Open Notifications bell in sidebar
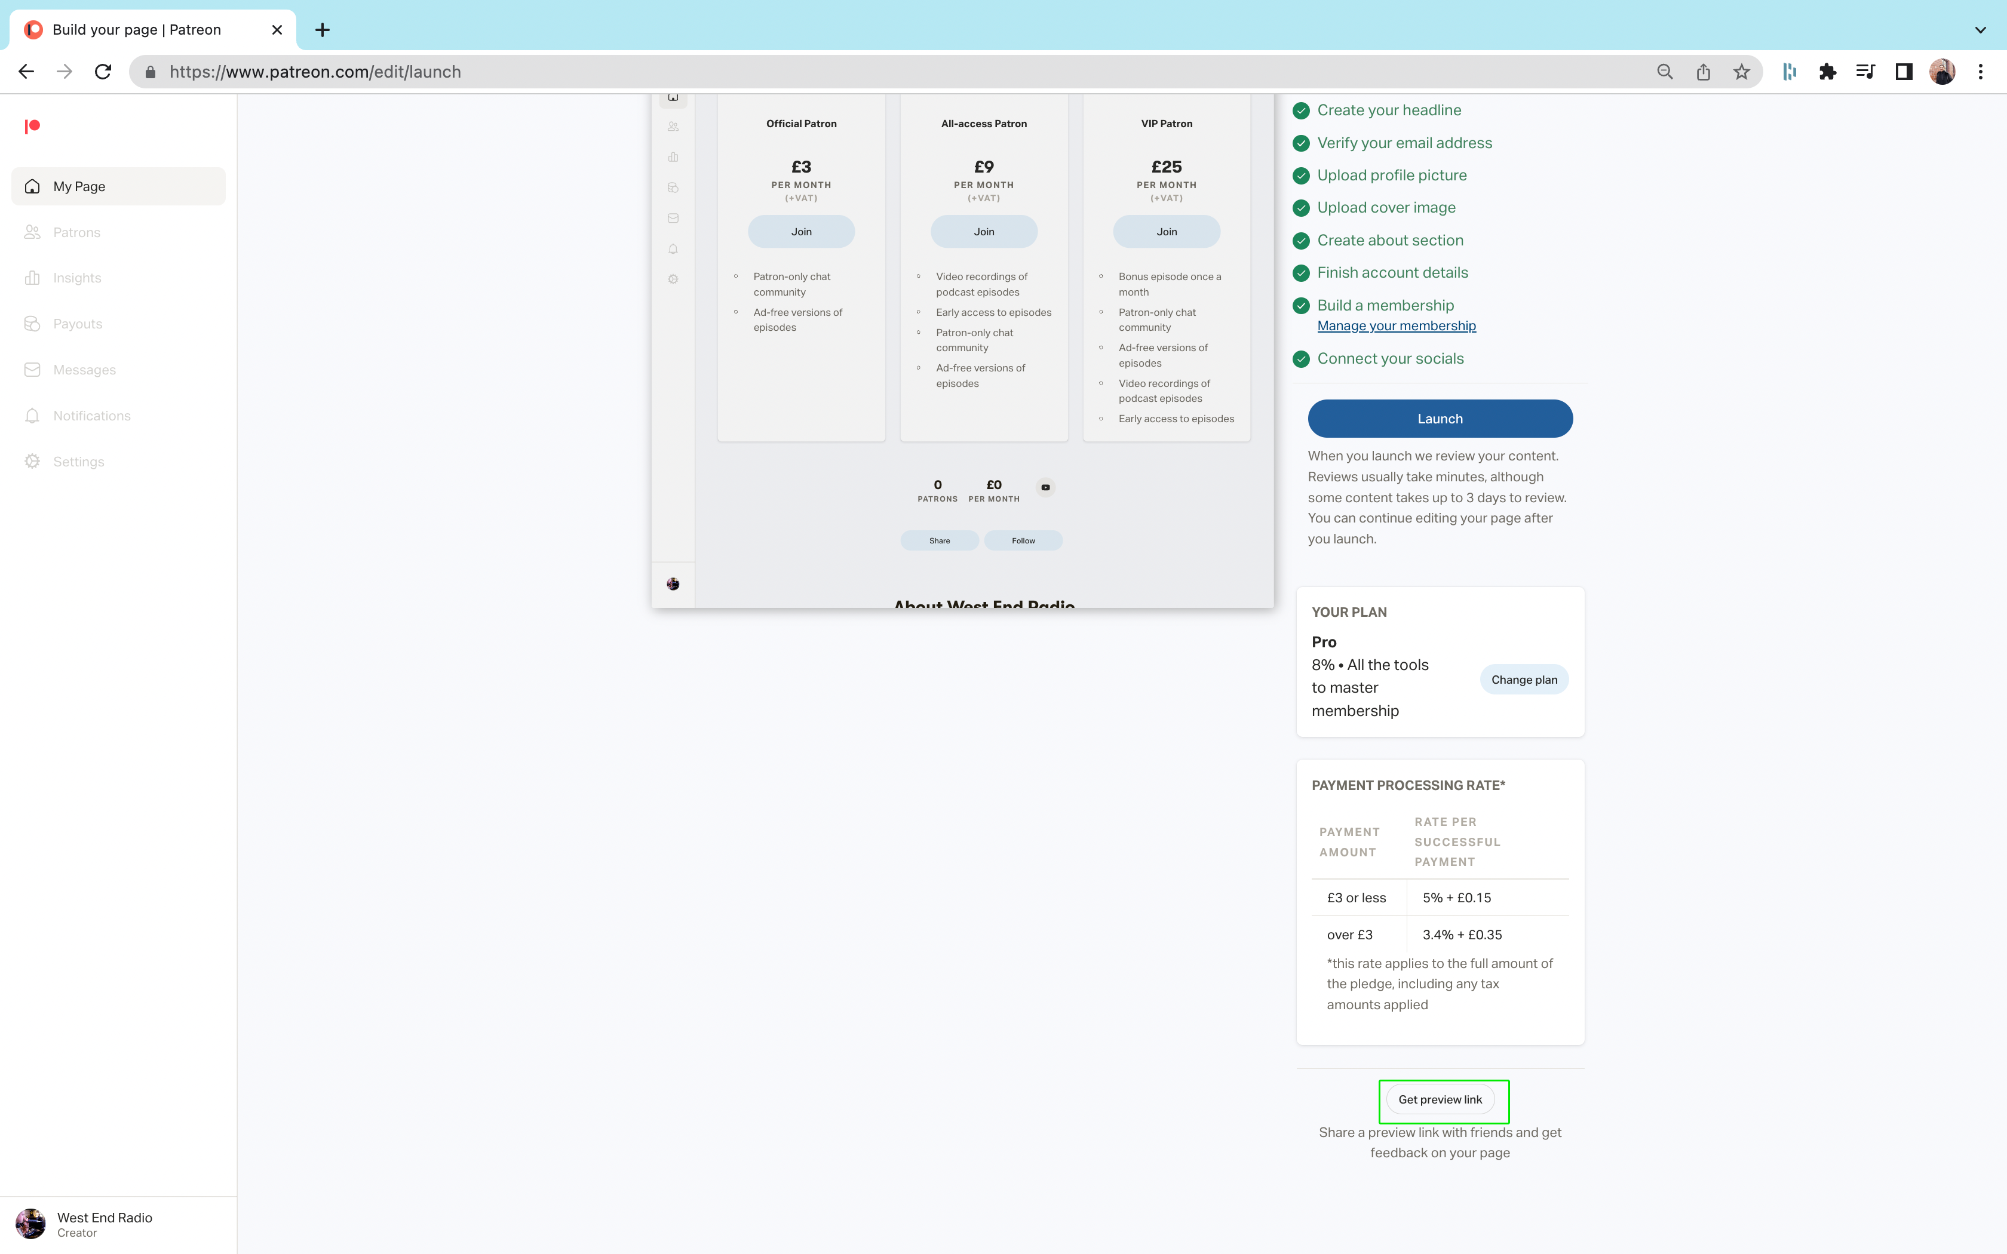Viewport: 2007px width, 1254px height. [x=91, y=416]
